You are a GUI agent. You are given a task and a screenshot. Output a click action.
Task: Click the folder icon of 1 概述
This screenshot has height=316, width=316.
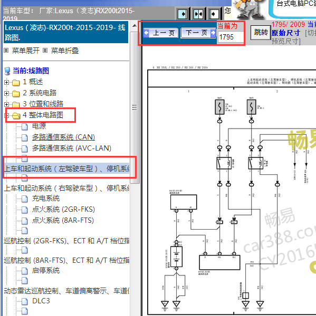(16, 83)
